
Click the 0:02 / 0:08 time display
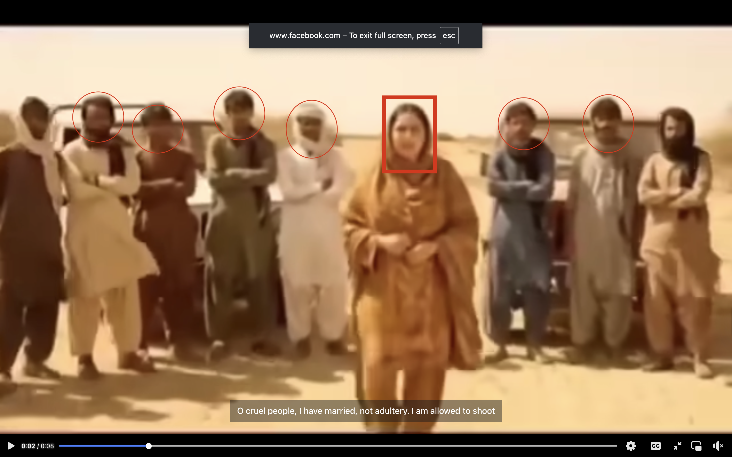coord(38,446)
